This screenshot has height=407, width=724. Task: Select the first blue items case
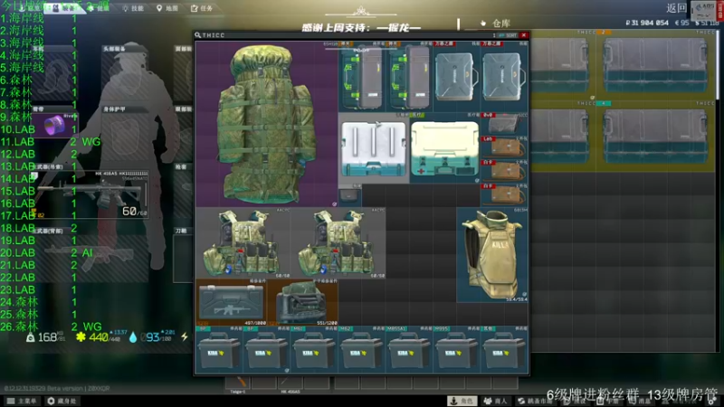click(x=457, y=77)
